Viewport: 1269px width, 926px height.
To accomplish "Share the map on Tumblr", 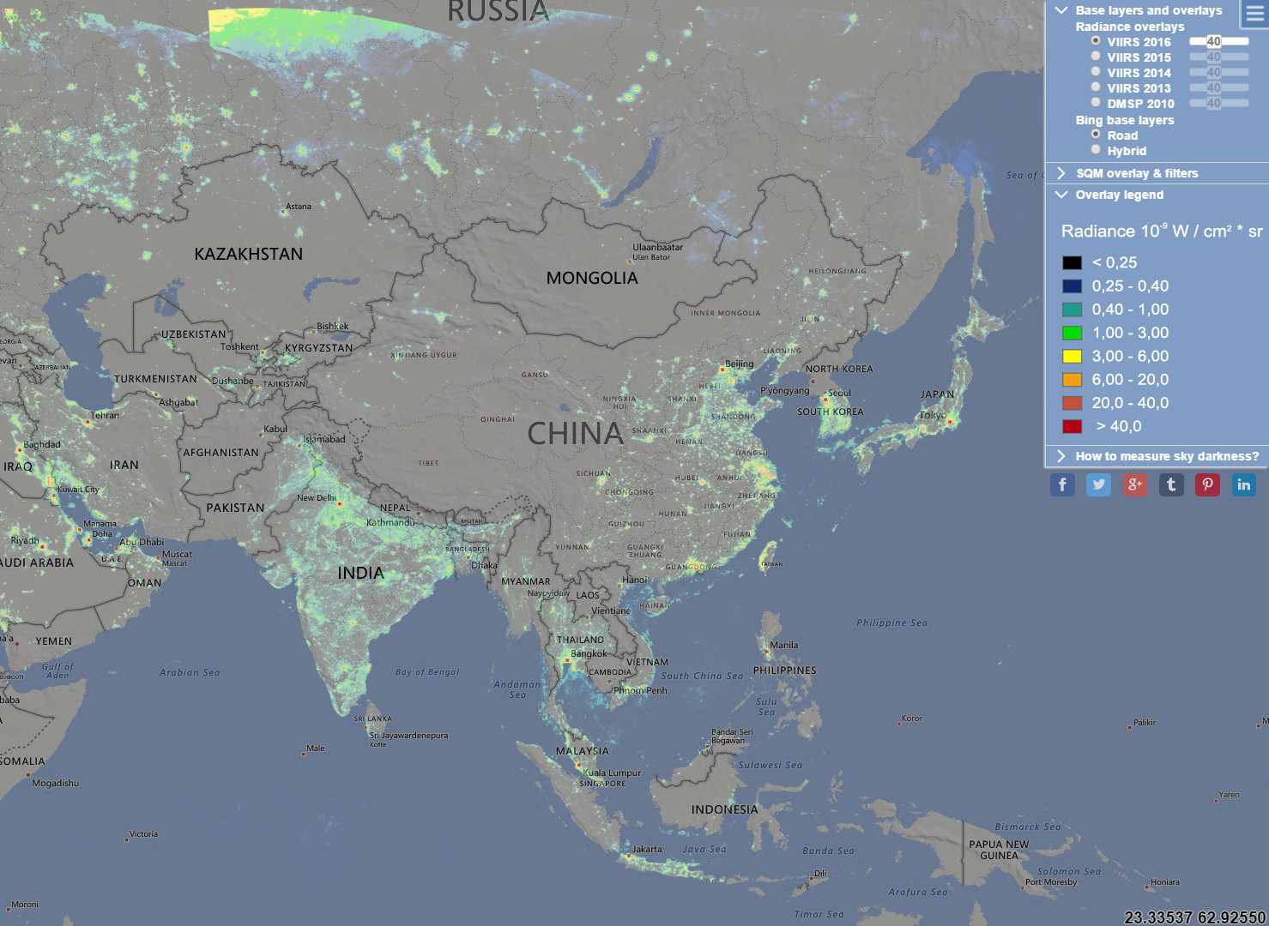I will tap(1171, 484).
